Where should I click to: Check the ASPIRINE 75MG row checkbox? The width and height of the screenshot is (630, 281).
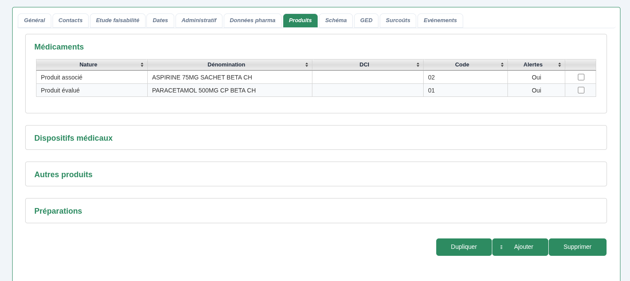point(581,77)
